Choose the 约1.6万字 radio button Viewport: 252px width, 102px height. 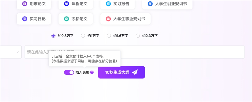109,36
